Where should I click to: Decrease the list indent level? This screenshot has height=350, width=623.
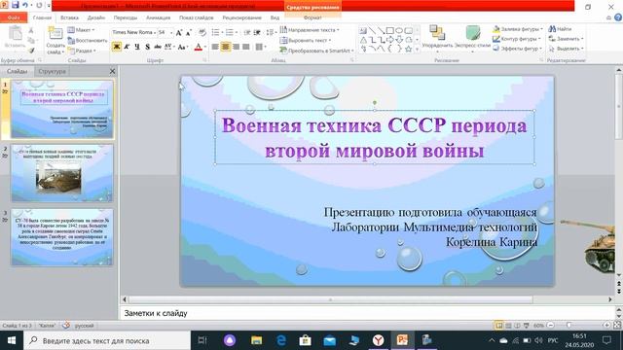tap(247, 32)
